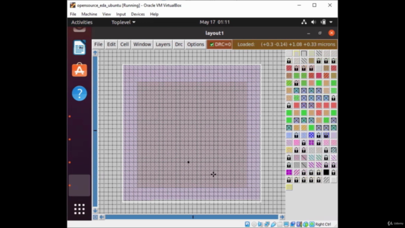Launch LibreOffice Writer from the dock
The height and width of the screenshot is (228, 405).
[x=79, y=47]
